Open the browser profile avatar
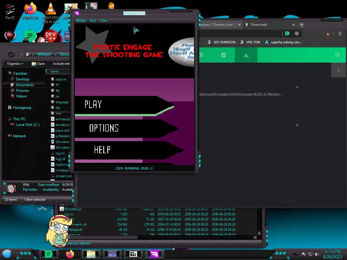This screenshot has height=260, width=347. point(328,34)
